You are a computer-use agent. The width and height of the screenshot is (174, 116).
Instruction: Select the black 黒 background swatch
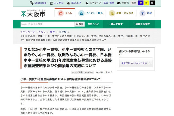[152, 3]
